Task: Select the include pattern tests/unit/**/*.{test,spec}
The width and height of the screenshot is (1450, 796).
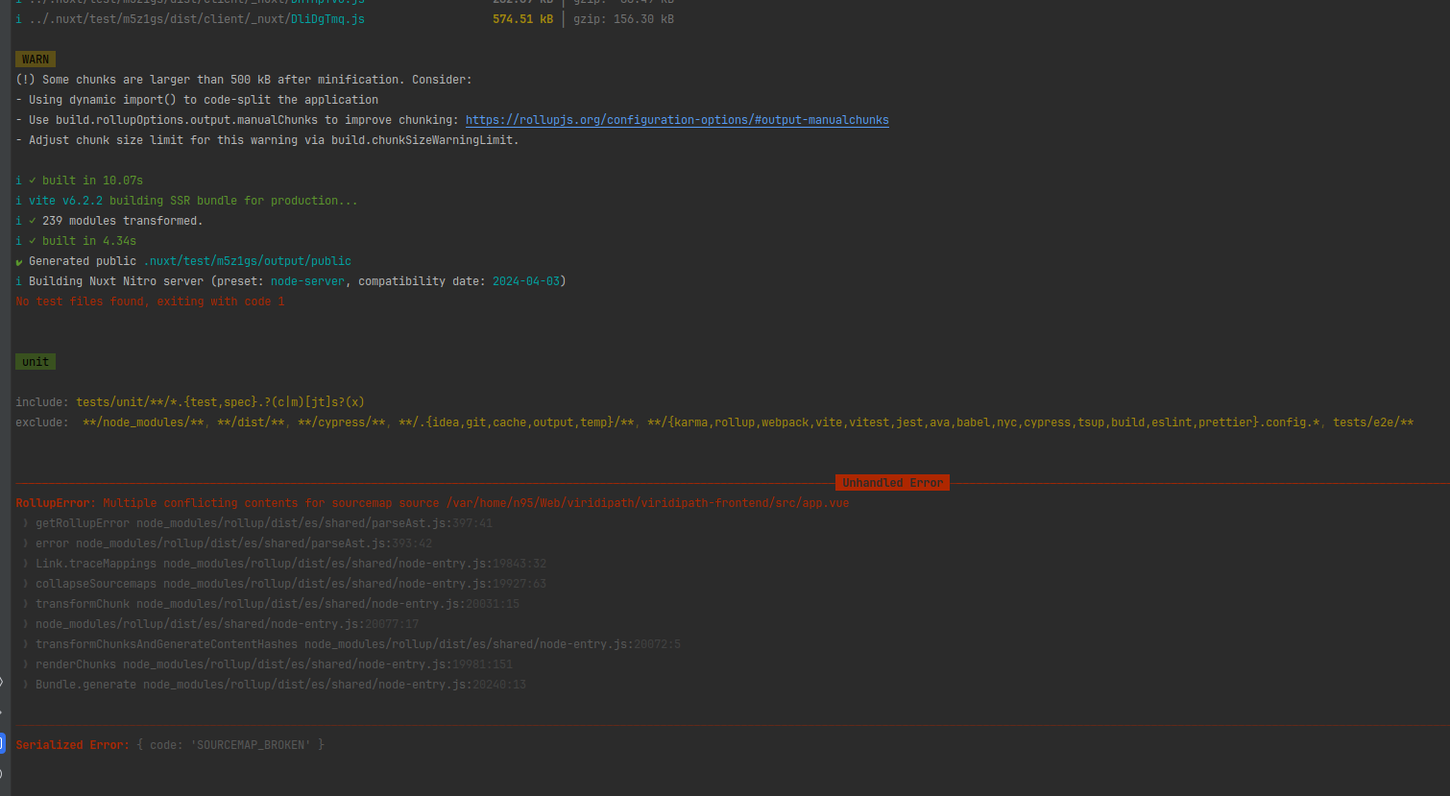Action: 220,402
